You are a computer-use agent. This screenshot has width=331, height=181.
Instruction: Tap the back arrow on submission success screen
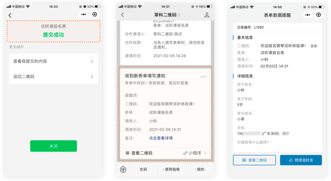pos(10,15)
